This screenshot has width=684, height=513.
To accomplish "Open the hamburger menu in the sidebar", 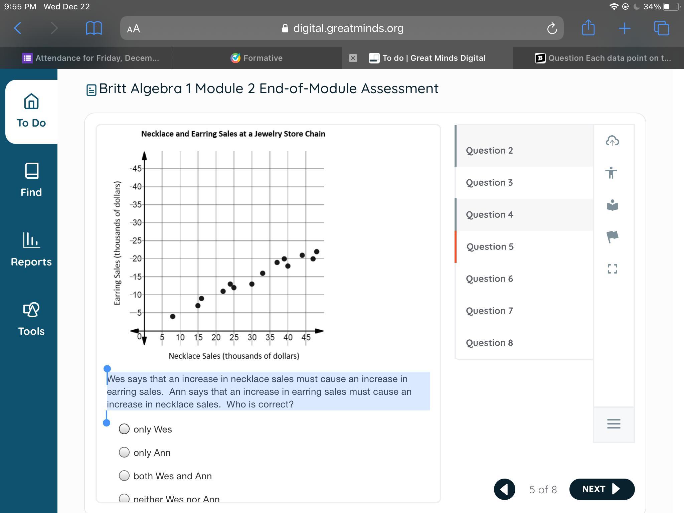I will (x=614, y=424).
